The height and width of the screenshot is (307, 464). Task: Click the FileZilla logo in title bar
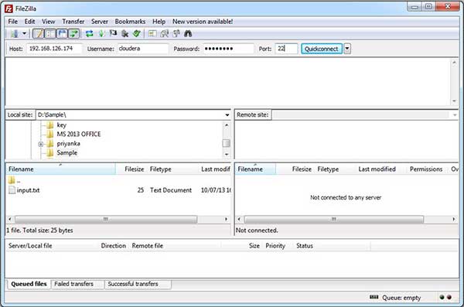[9, 9]
